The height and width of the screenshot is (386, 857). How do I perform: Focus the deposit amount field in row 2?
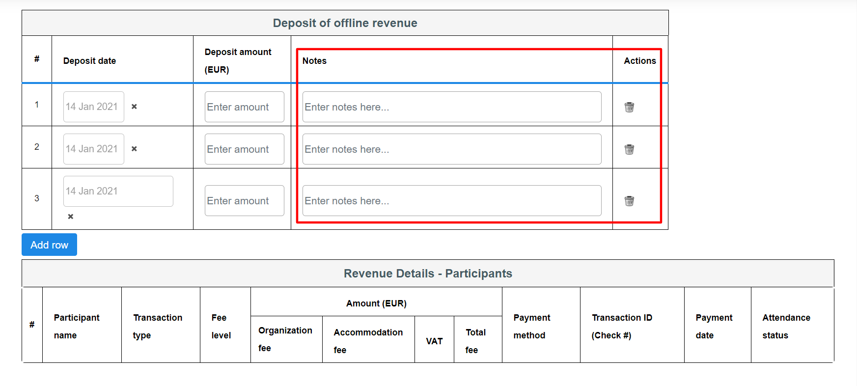tap(245, 149)
